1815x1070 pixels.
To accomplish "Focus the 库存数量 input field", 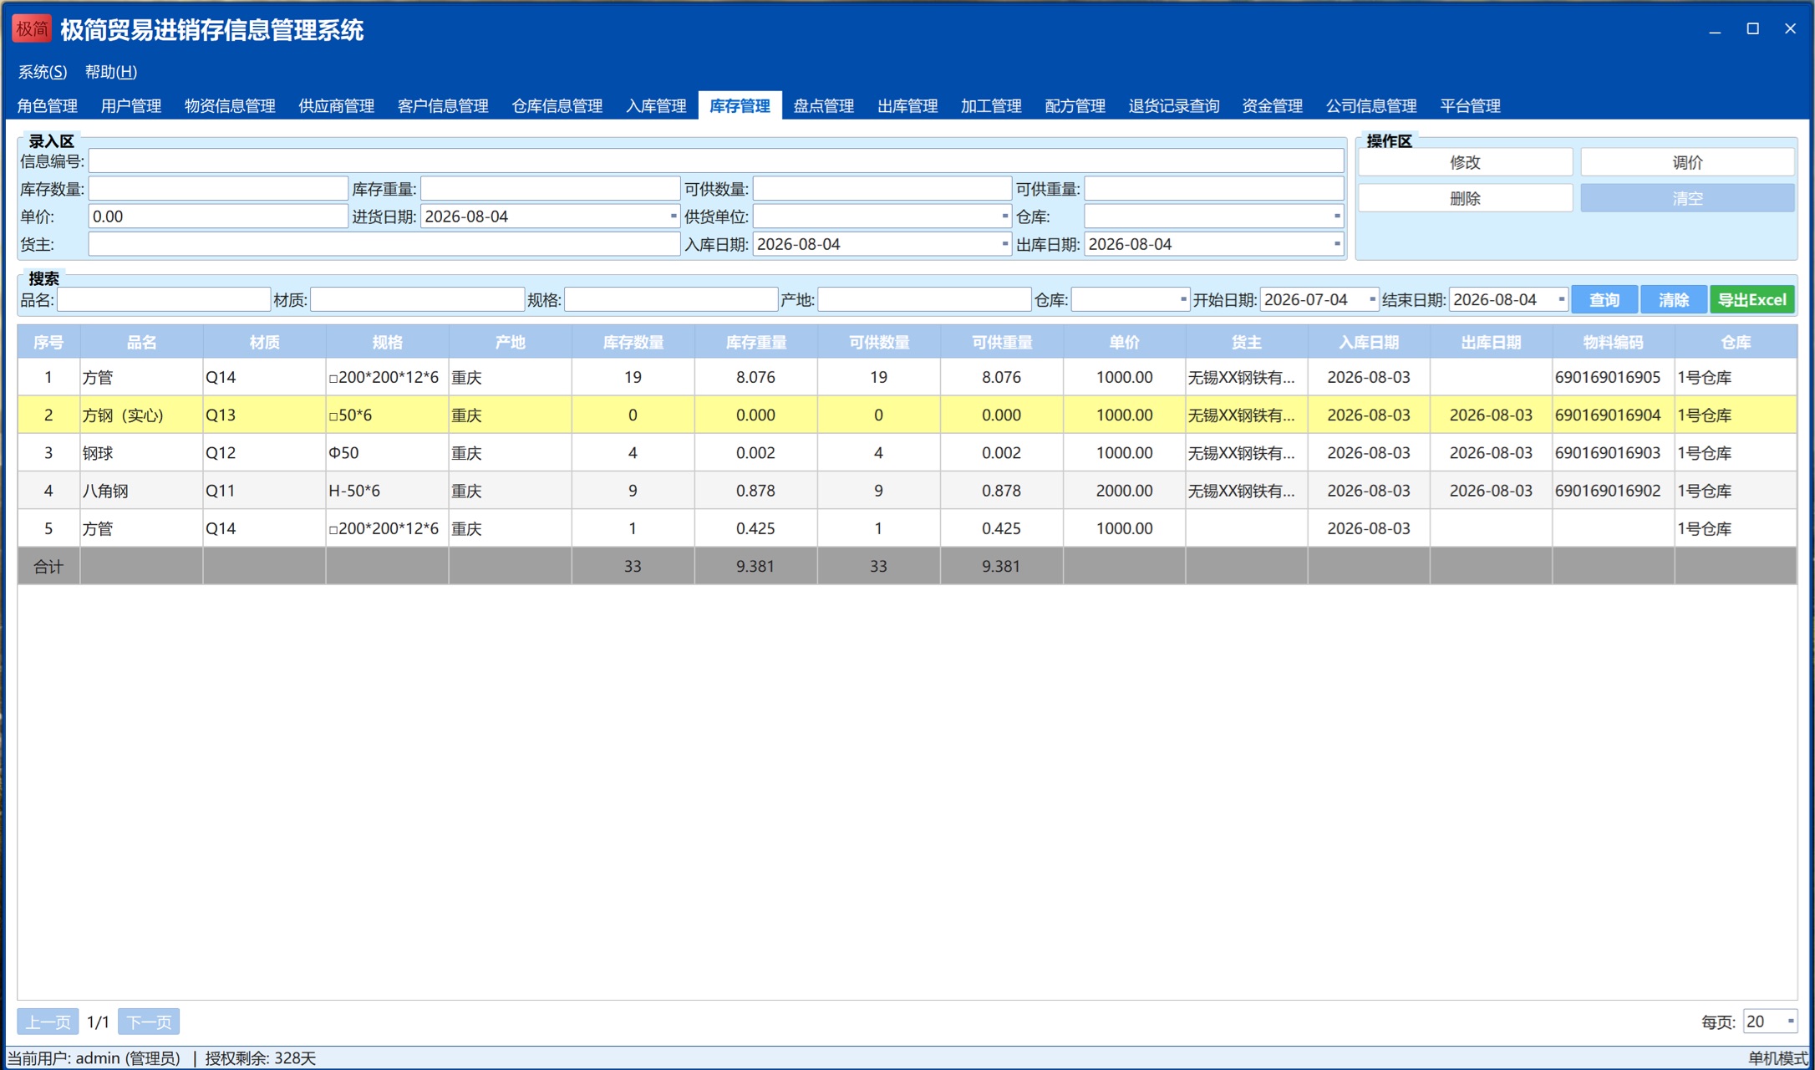I will (x=218, y=188).
